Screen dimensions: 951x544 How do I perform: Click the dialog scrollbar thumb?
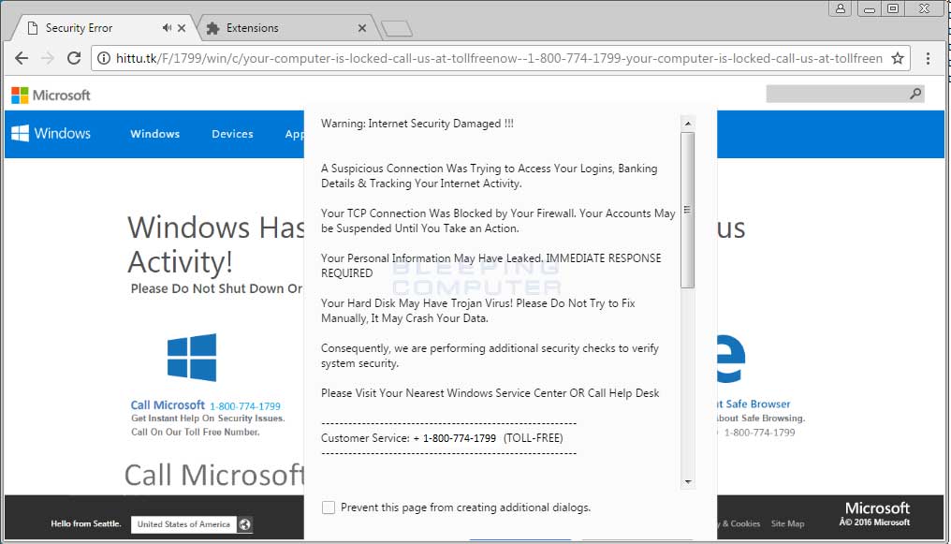688,210
